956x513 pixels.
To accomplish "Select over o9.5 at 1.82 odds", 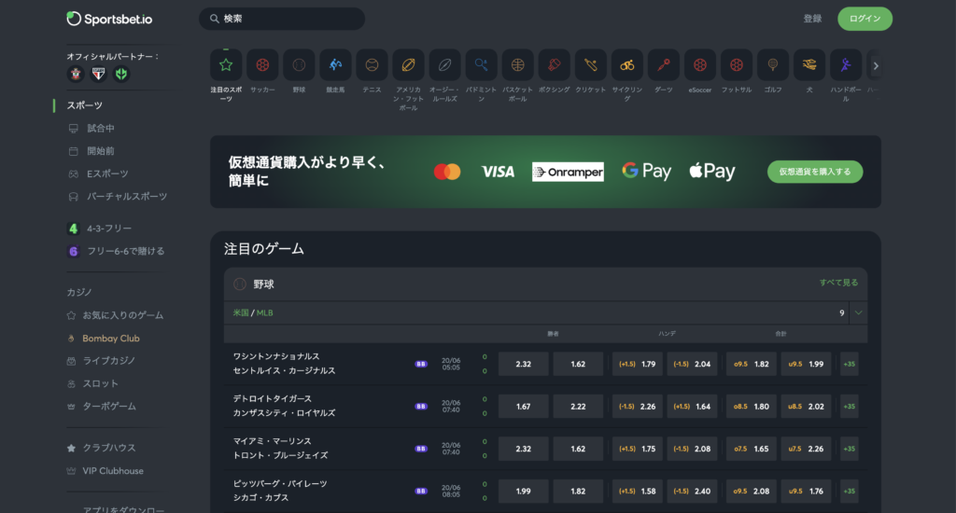I will point(752,364).
